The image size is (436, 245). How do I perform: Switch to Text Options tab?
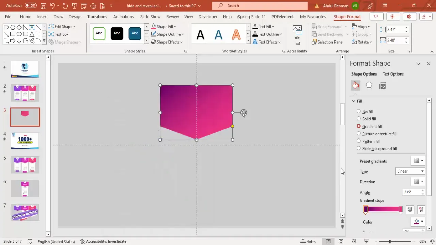tap(393, 74)
